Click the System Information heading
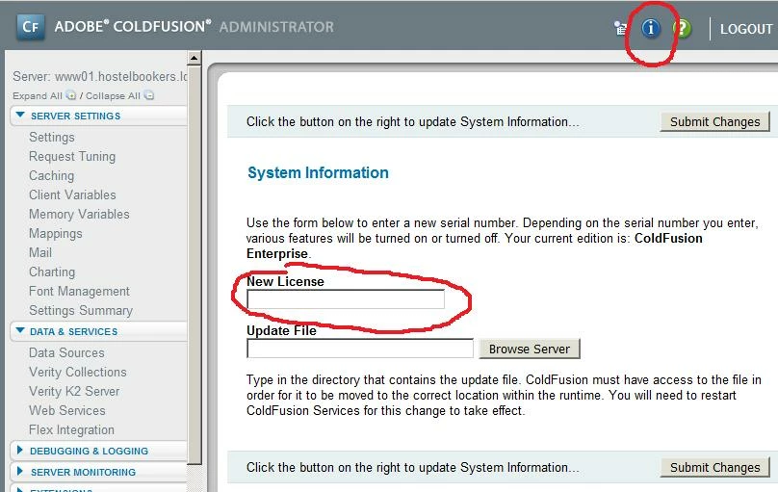The width and height of the screenshot is (778, 492). (318, 172)
